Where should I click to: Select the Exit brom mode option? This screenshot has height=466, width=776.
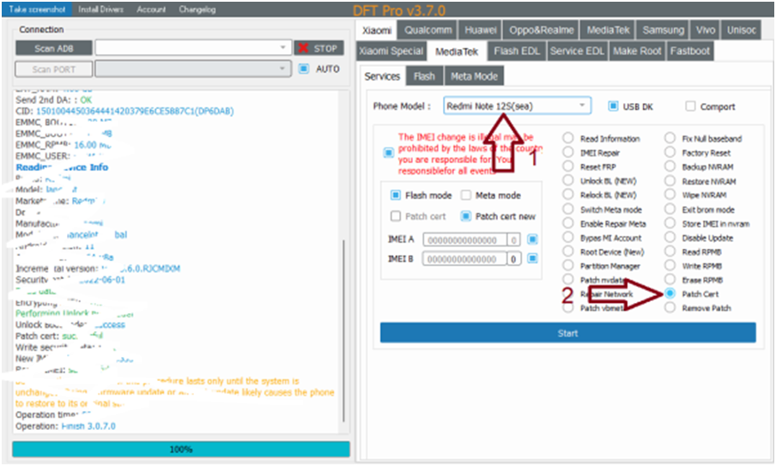coord(670,209)
